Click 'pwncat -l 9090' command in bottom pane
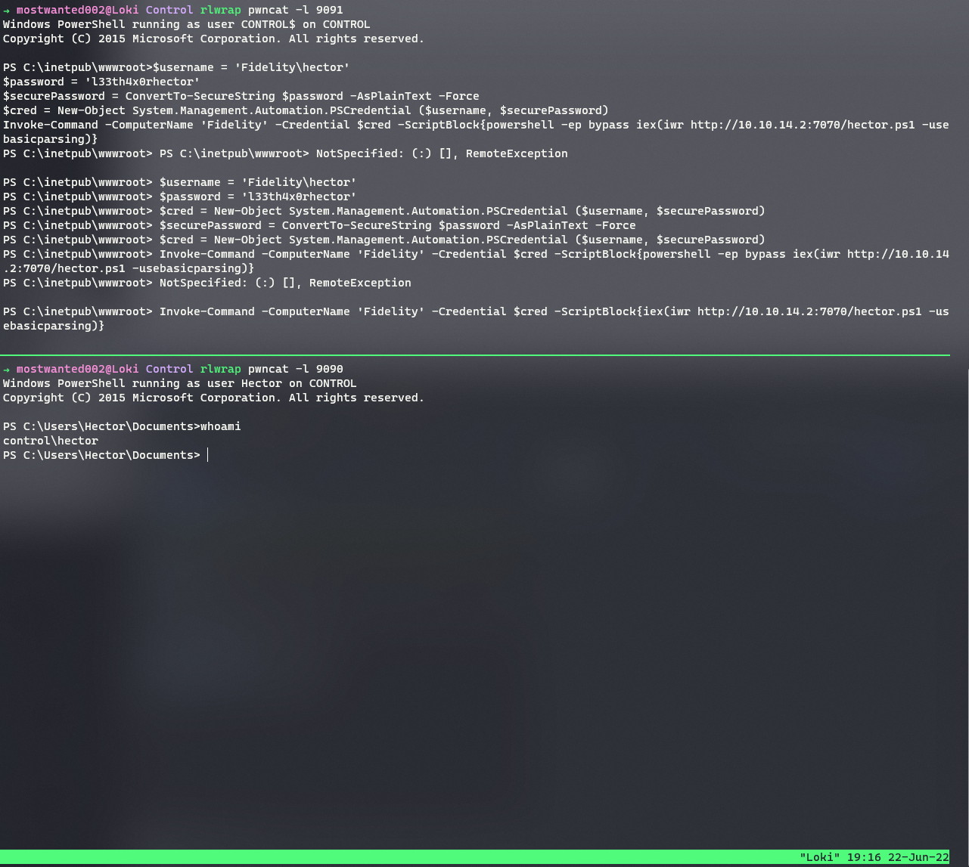Viewport: 969px width, 867px height. (x=295, y=369)
